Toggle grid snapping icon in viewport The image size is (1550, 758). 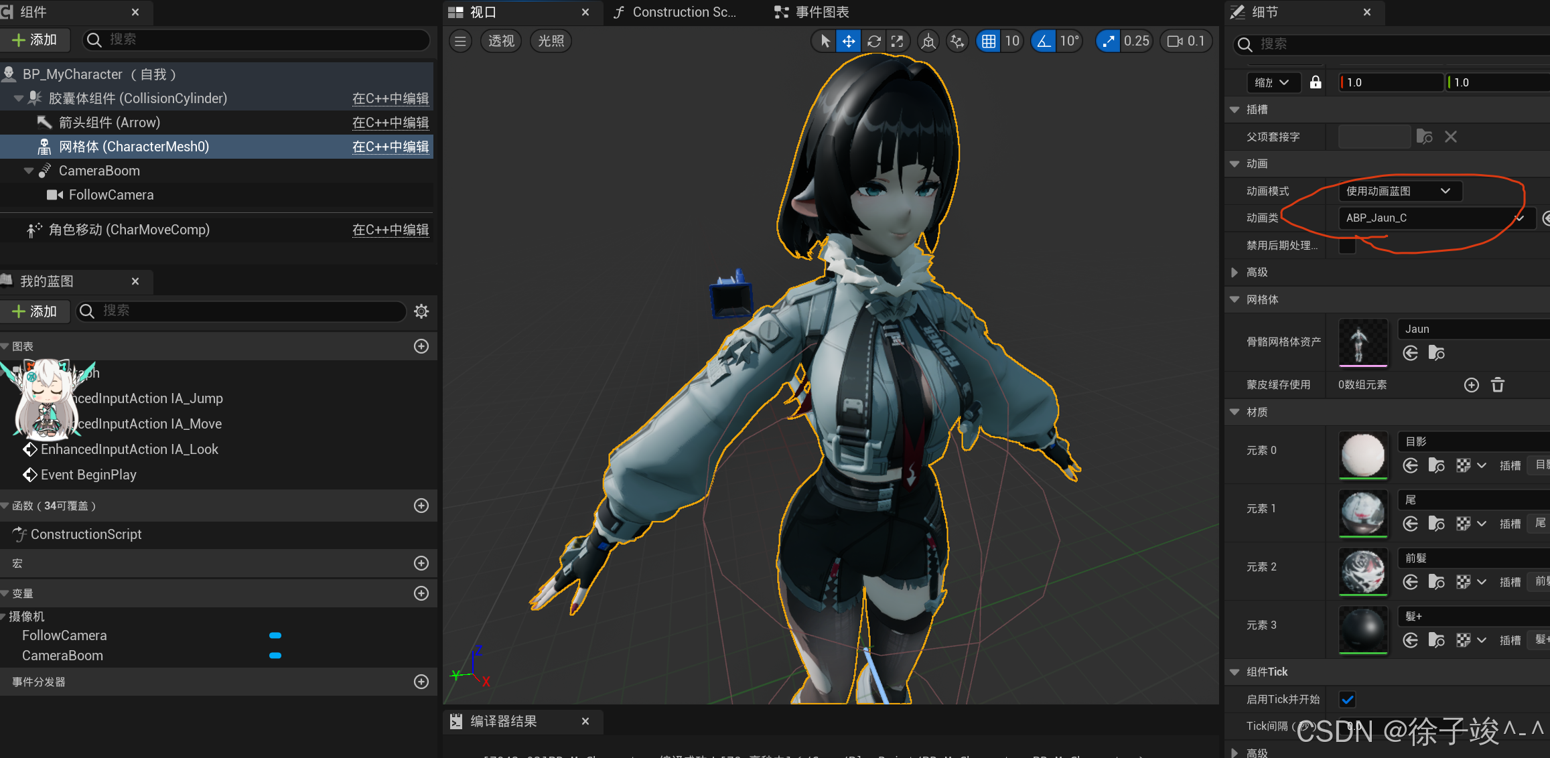(x=989, y=42)
